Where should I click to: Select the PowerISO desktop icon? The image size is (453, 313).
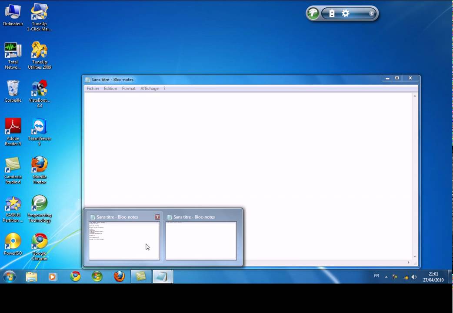point(13,244)
